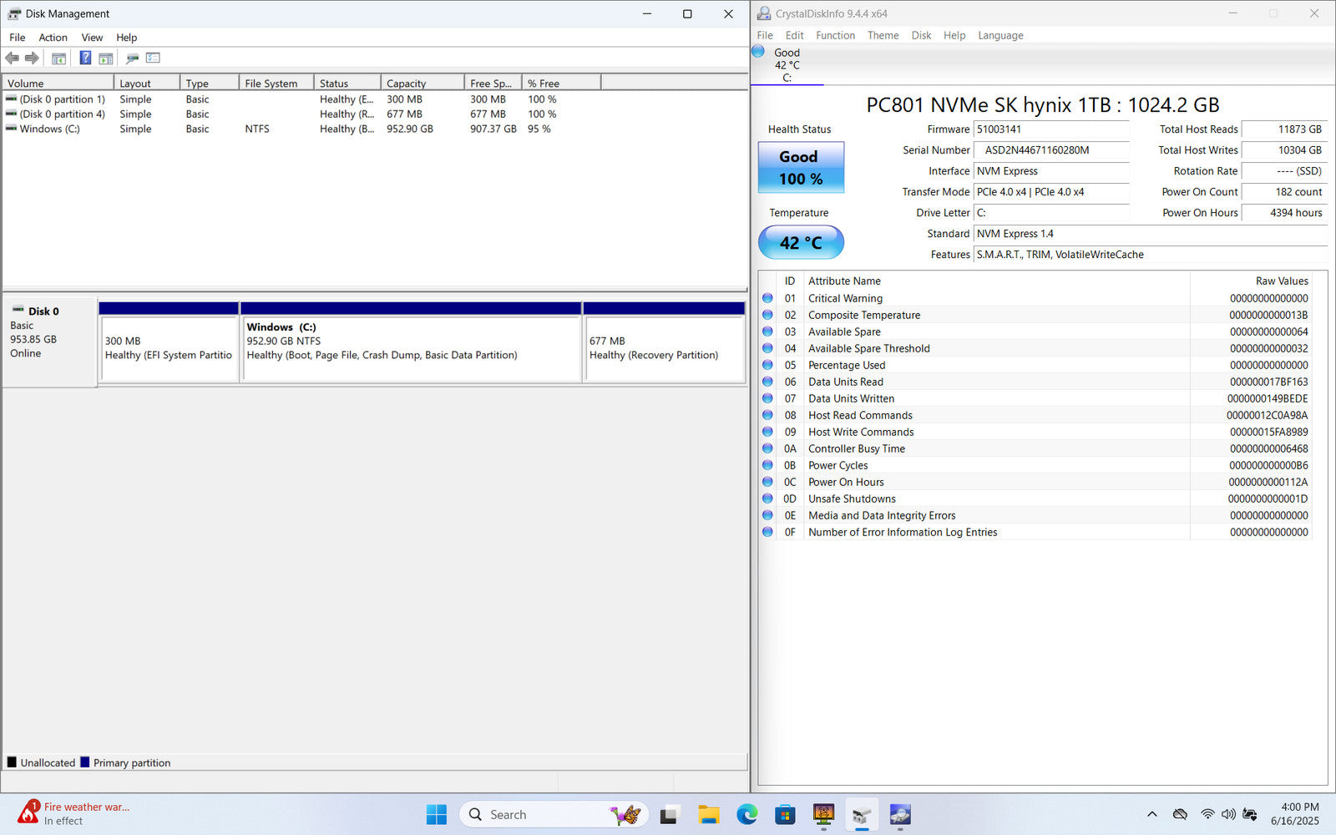Select the 677 MB Recovery Partition block
Viewport: 1336px width, 835px height.
(x=664, y=348)
